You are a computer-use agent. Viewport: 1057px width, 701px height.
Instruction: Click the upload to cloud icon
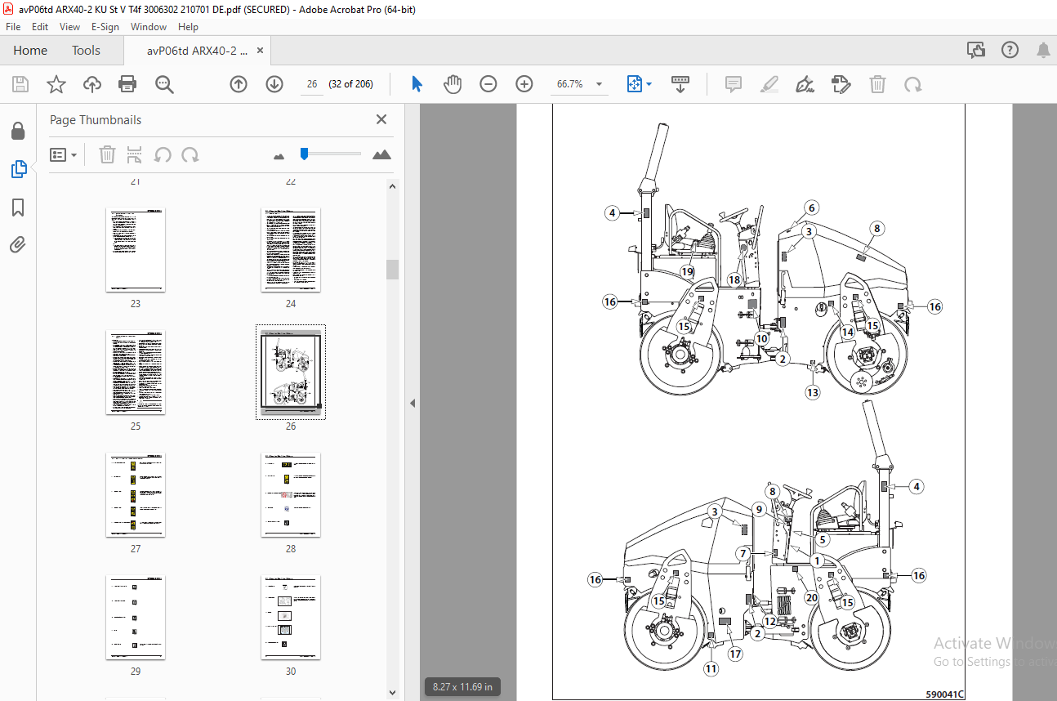click(92, 84)
